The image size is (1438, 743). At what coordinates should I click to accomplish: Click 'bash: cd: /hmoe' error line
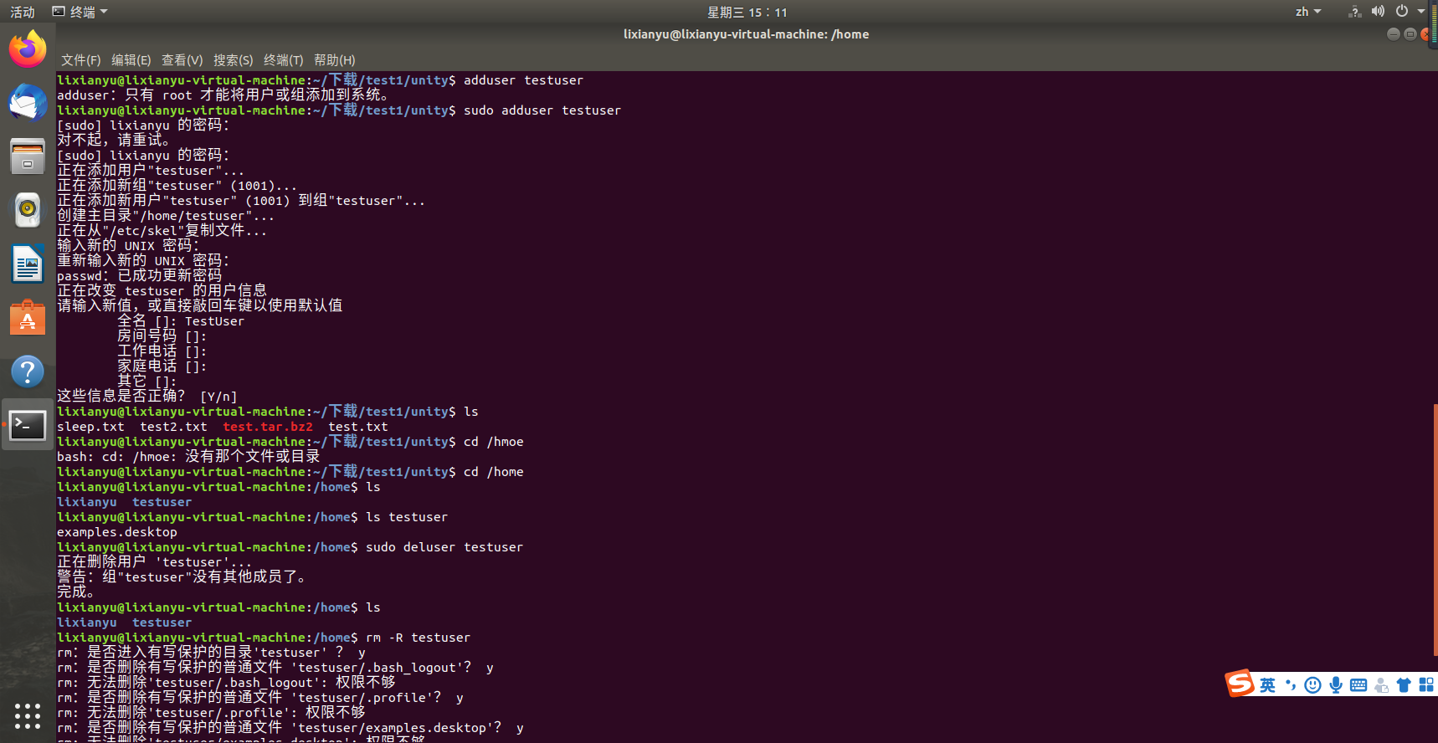[x=188, y=457]
